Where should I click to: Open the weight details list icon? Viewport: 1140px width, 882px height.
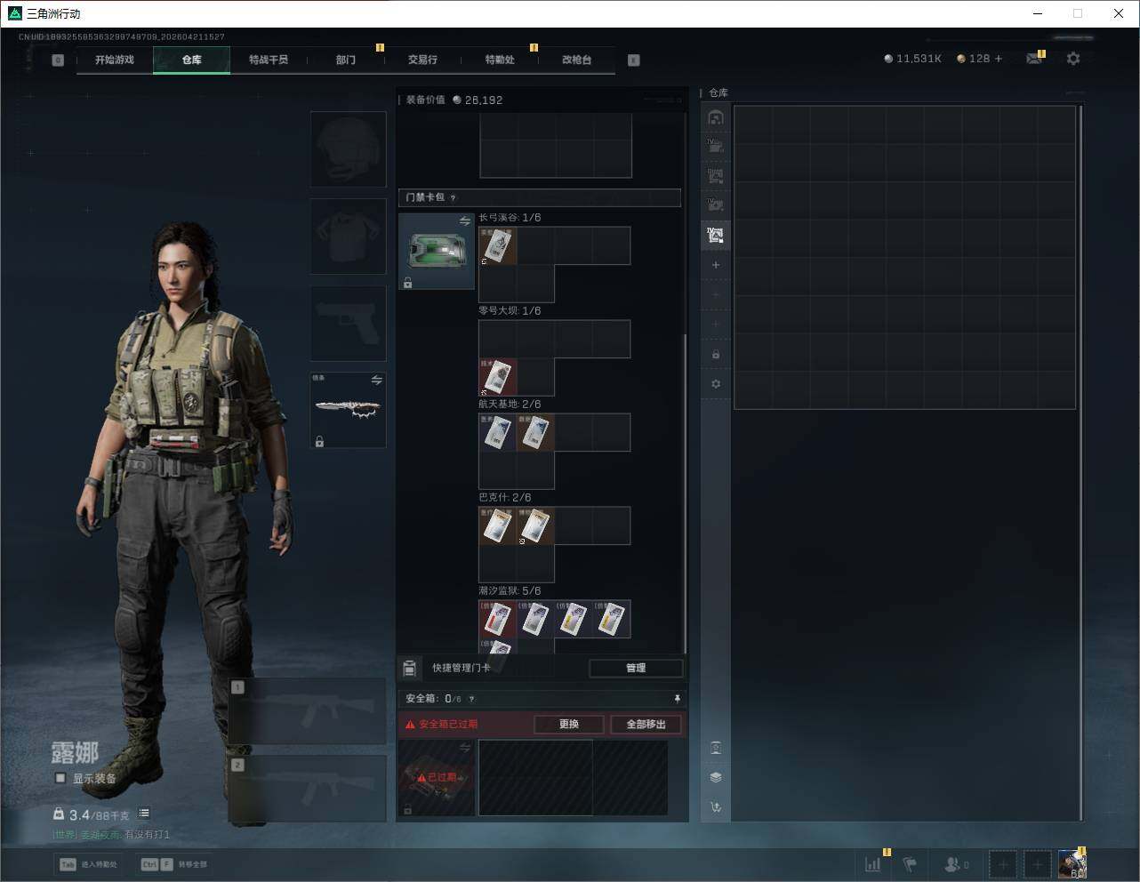click(144, 814)
